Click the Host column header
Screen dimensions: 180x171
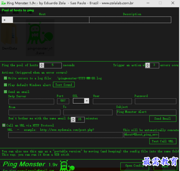click(42, 14)
